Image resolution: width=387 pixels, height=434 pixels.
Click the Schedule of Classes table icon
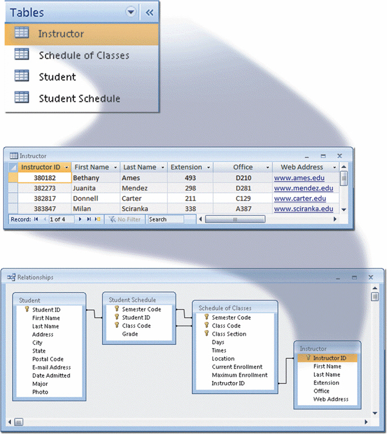coord(21,54)
